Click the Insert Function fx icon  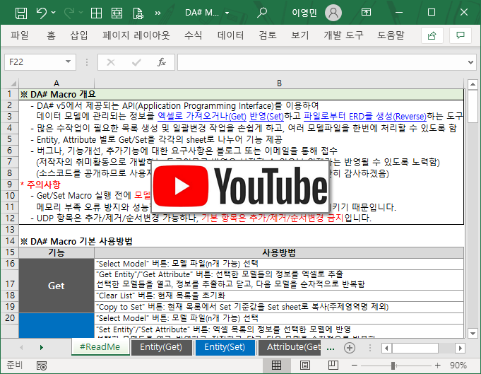(162, 62)
